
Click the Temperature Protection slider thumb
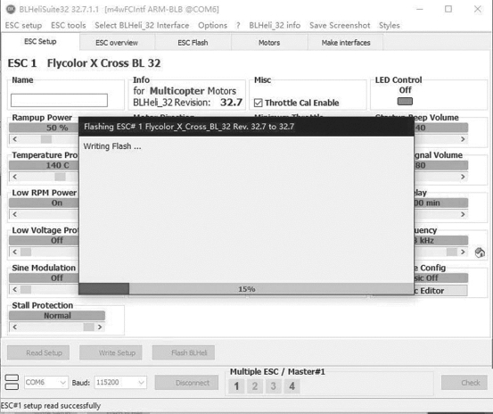(x=60, y=177)
